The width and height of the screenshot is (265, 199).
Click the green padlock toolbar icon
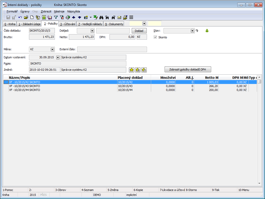point(44,17)
